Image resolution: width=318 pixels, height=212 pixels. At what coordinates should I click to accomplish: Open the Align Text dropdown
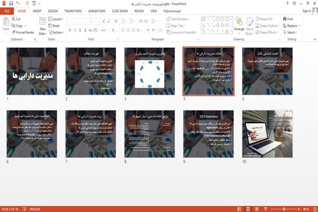pos(175,26)
